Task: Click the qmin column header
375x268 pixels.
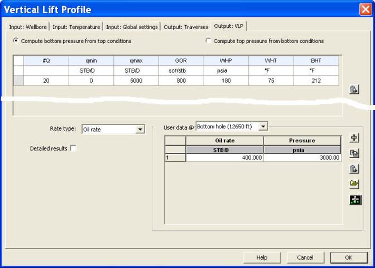Action: click(x=91, y=61)
